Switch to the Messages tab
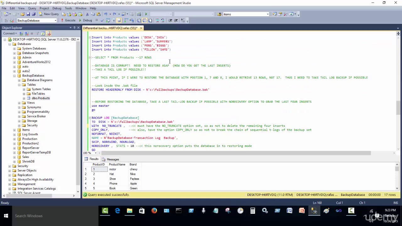 point(111,159)
